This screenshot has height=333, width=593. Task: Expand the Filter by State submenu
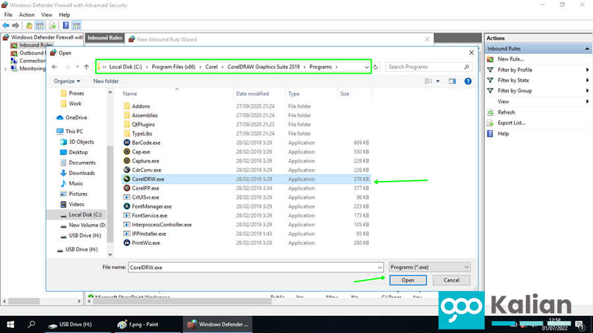587,80
